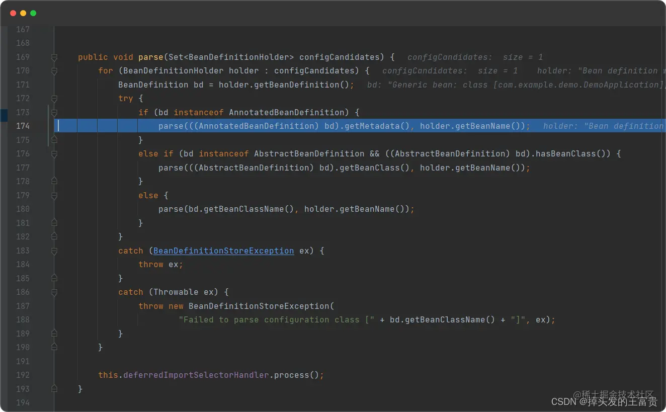Click 'AnnotatedBeanDefinition' in the instanceof check line 173

[x=287, y=112]
